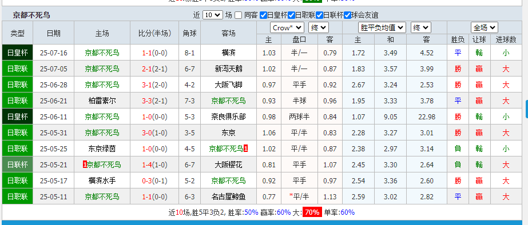Click the 进球数 column header
Image resolution: width=528 pixels, height=225 pixels.
click(506, 39)
